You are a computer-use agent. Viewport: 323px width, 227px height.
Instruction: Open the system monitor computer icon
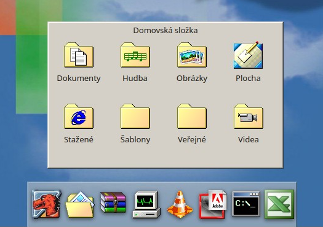[x=146, y=204]
